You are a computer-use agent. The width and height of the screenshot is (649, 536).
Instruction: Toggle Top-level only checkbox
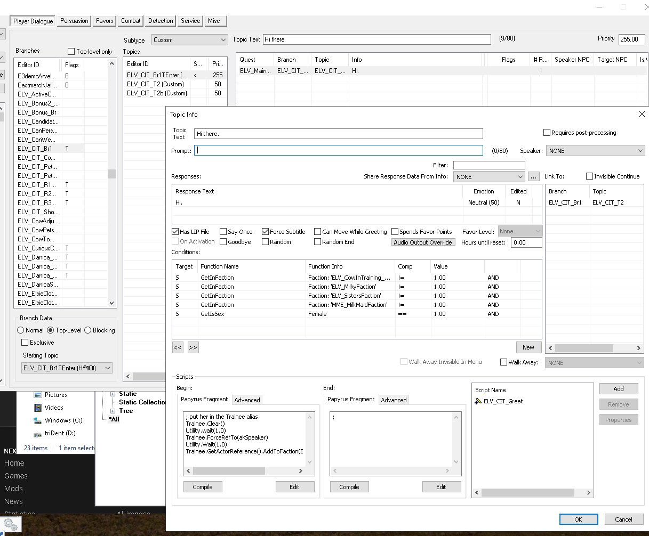coord(71,52)
